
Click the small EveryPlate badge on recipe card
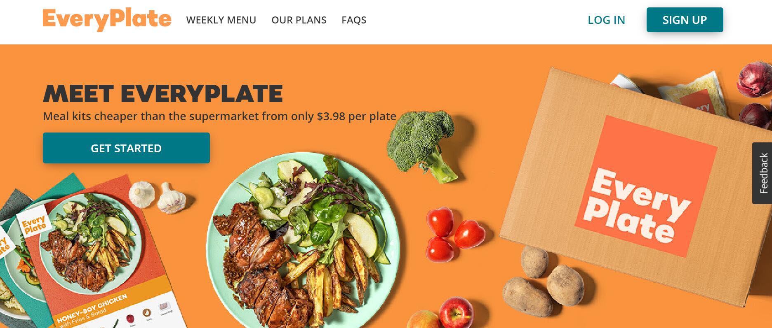[x=35, y=225]
